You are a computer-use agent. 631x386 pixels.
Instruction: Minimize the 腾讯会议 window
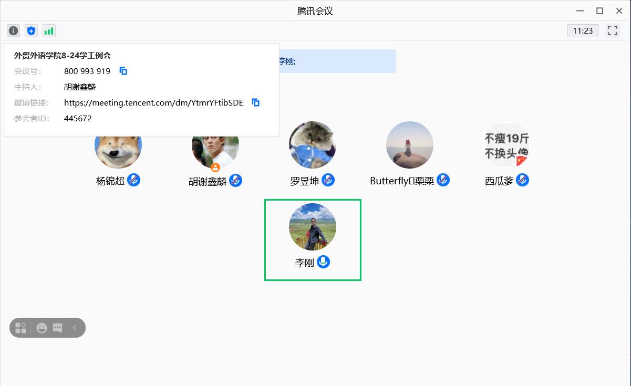pyautogui.click(x=580, y=11)
